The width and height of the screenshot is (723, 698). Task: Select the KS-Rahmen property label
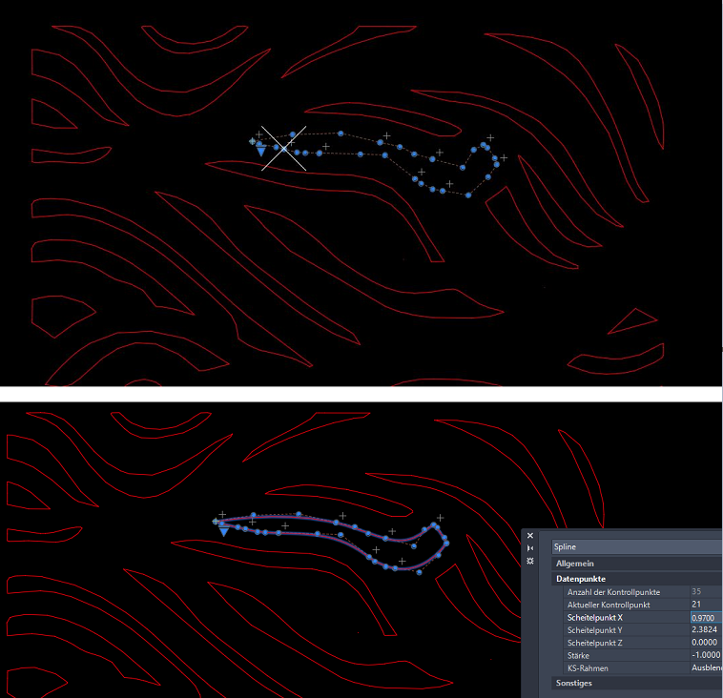point(588,668)
